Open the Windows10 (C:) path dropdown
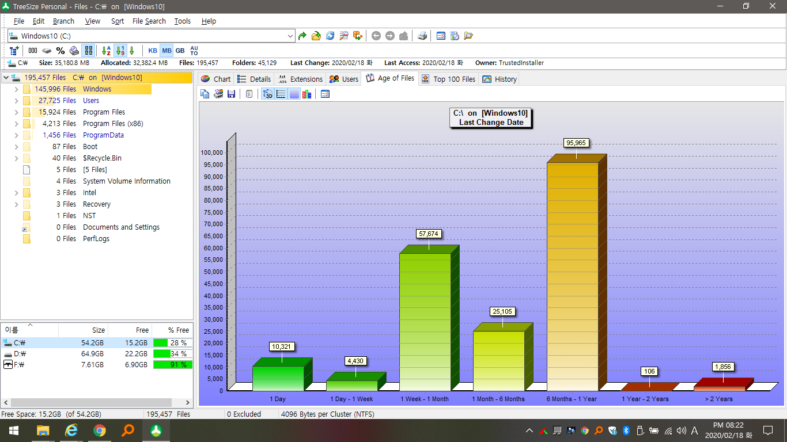 (290, 36)
